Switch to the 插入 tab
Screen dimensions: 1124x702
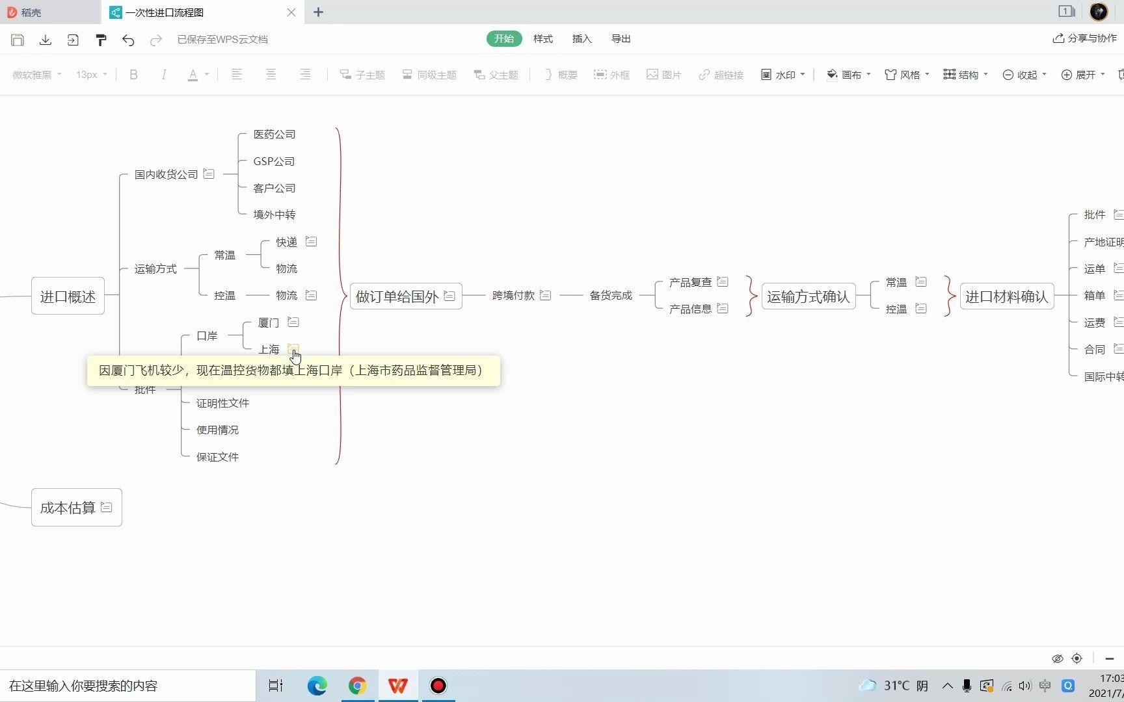pyautogui.click(x=582, y=39)
